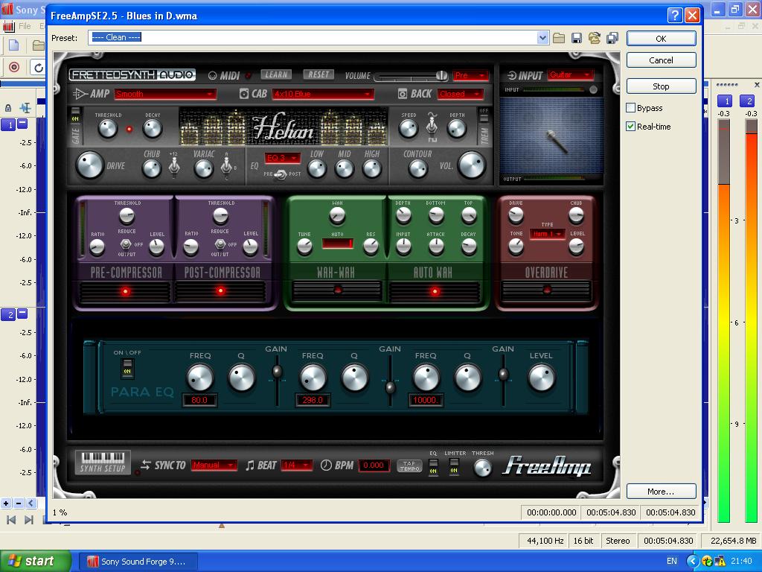This screenshot has height=572, width=762.
Task: Click the context help question mark icon
Action: pyautogui.click(x=674, y=15)
